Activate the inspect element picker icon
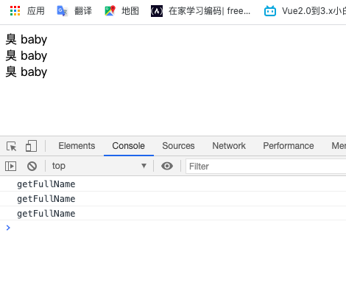This screenshot has width=346, height=283. [11, 146]
